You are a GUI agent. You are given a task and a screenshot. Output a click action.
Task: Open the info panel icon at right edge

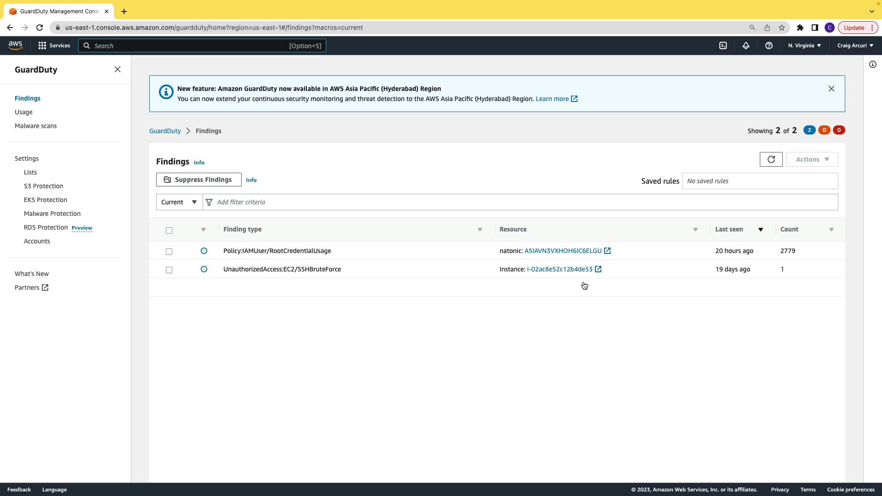point(872,64)
